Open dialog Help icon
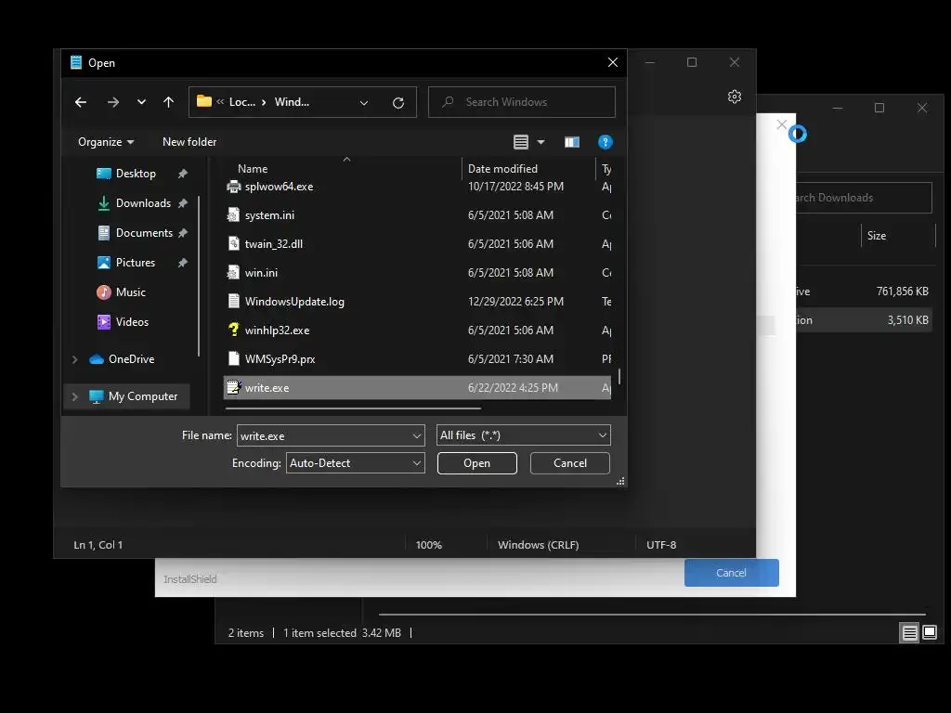This screenshot has height=713, width=951. click(x=606, y=142)
